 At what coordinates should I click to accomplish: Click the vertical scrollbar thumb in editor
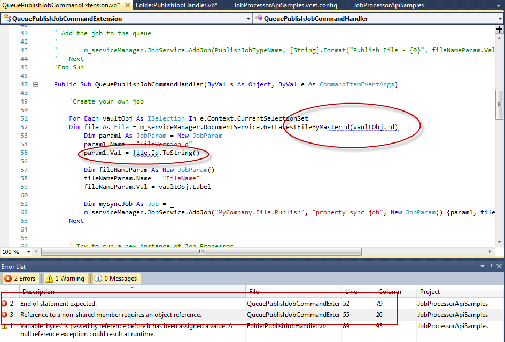click(x=499, y=105)
